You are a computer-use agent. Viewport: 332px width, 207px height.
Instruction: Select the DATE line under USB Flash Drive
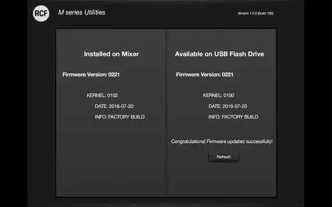(228, 106)
